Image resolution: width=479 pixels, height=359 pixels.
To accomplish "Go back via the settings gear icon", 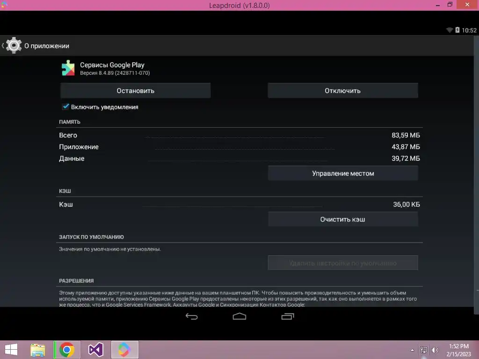I will pyautogui.click(x=14, y=45).
